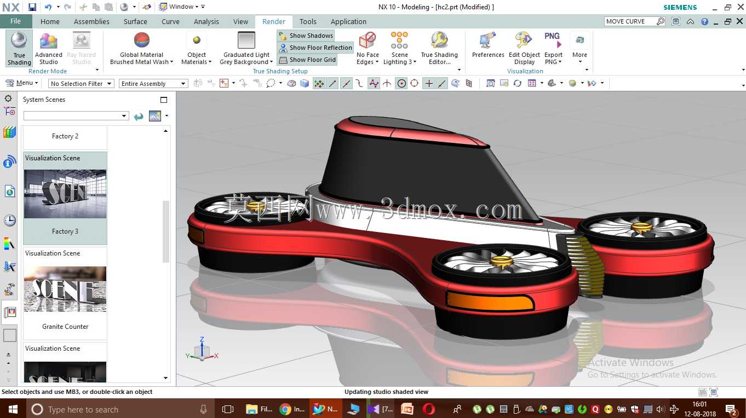Click the Help question mark icon

click(x=704, y=22)
